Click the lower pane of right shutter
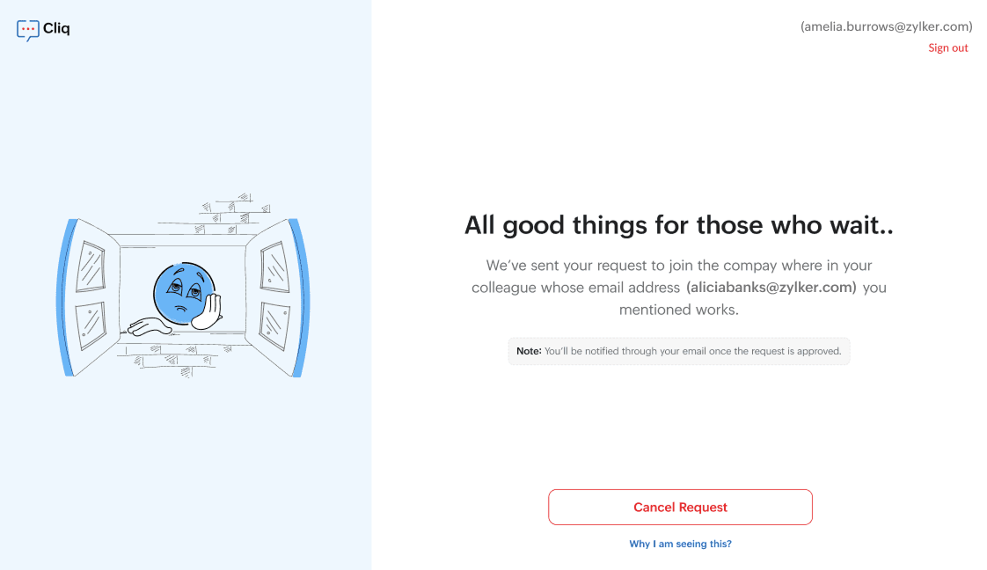Image resolution: width=987 pixels, height=570 pixels. pyautogui.click(x=274, y=324)
